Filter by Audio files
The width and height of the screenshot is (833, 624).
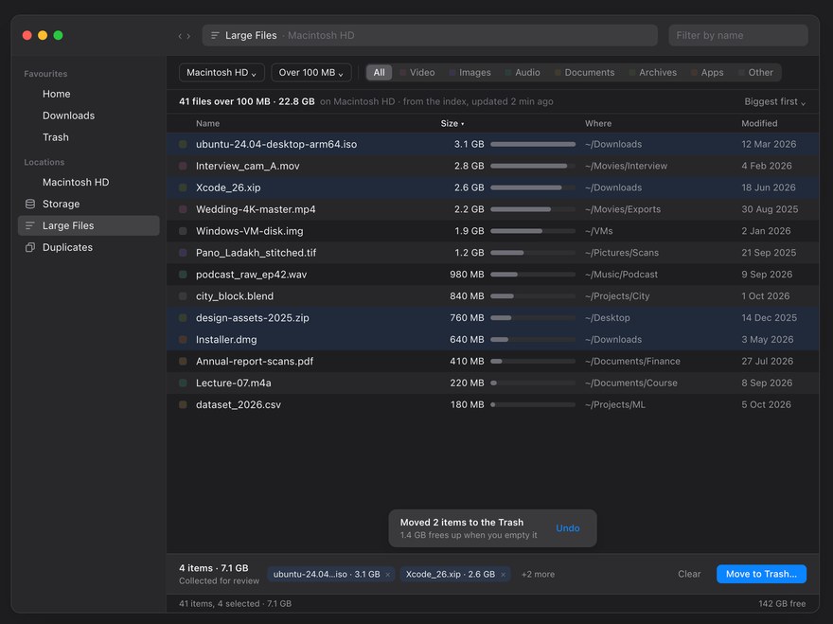click(x=523, y=72)
